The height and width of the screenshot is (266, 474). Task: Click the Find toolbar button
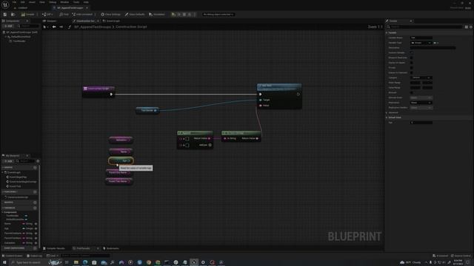tap(64, 14)
